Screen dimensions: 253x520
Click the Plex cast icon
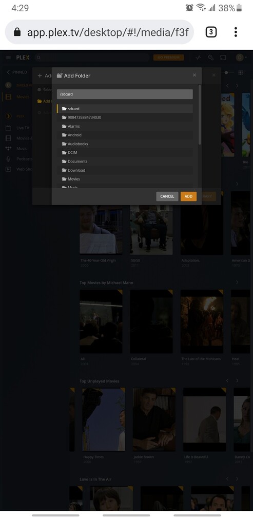[223, 57]
